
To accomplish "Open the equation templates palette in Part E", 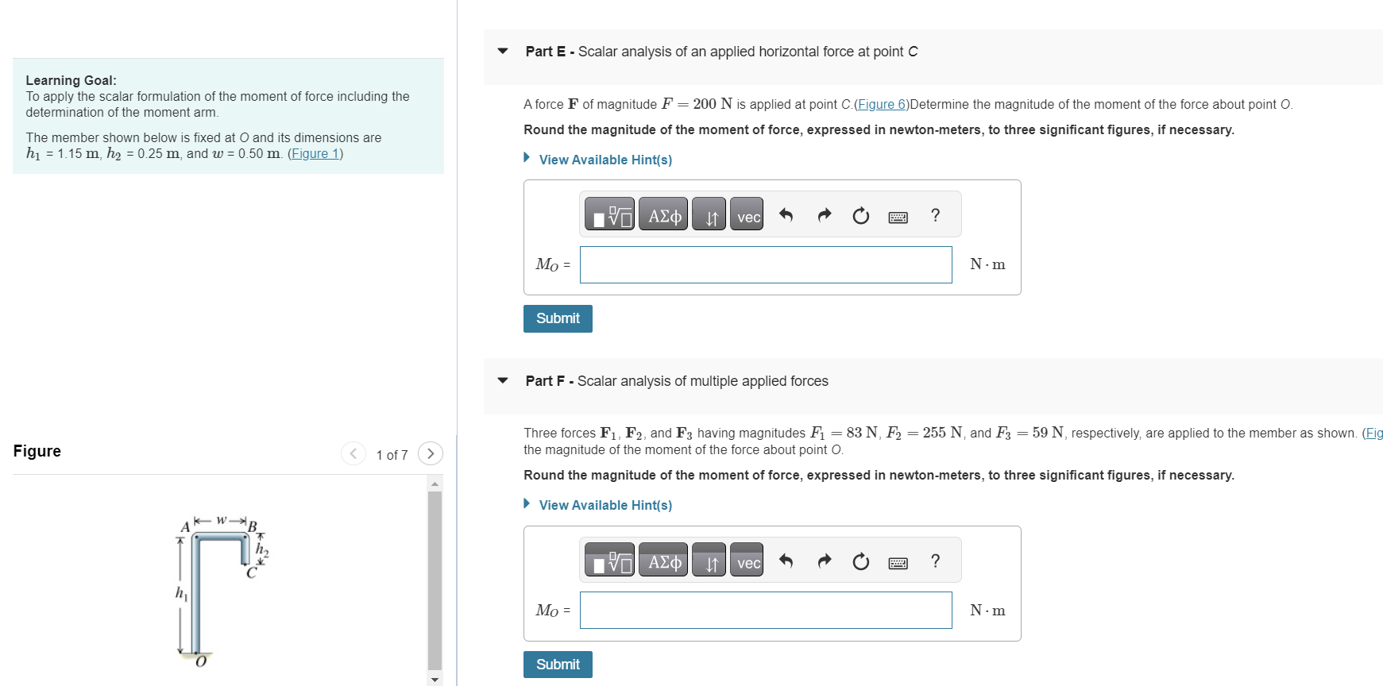I will 608,214.
